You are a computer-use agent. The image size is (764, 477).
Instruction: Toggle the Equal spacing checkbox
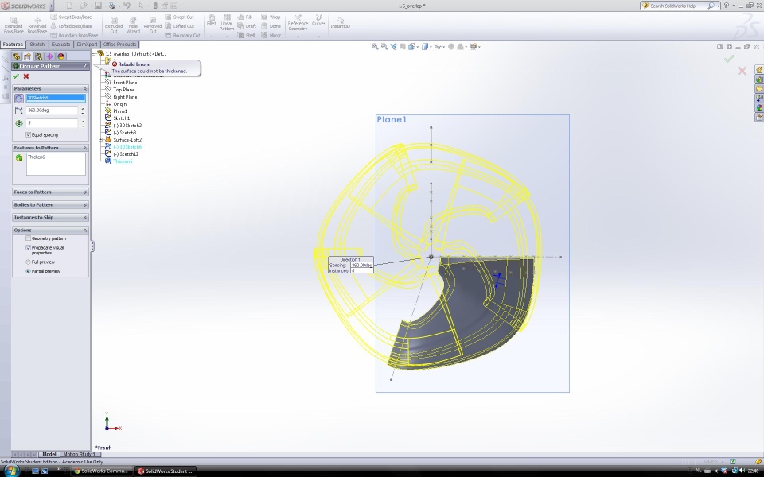[29, 135]
